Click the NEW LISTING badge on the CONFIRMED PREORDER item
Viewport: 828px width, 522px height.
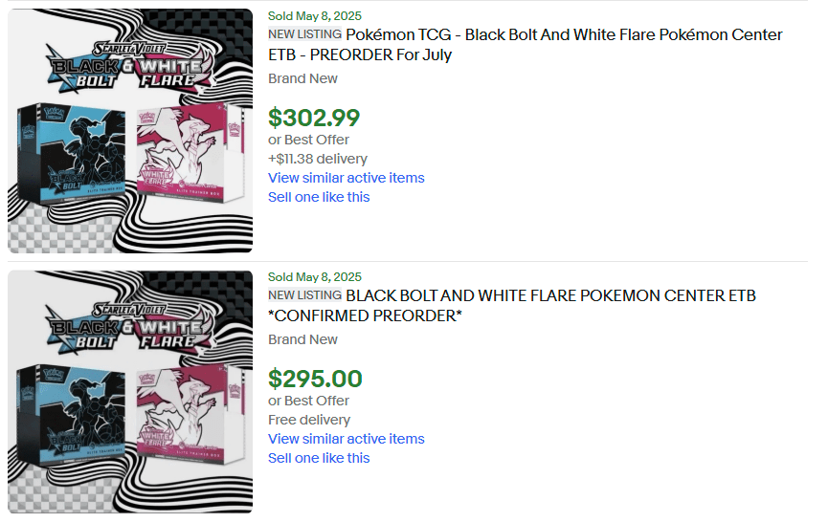[304, 296]
